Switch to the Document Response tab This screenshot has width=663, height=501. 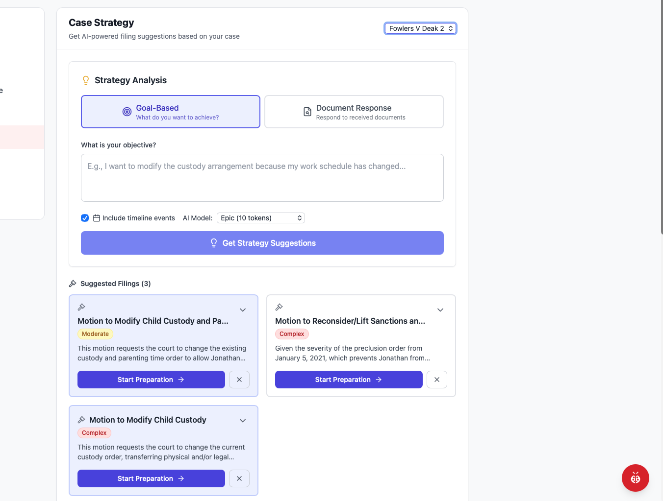tap(354, 112)
